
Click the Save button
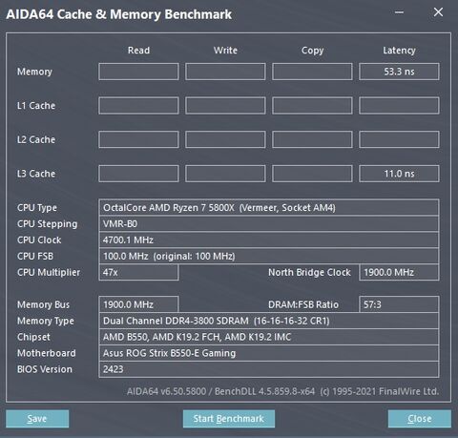[37, 419]
